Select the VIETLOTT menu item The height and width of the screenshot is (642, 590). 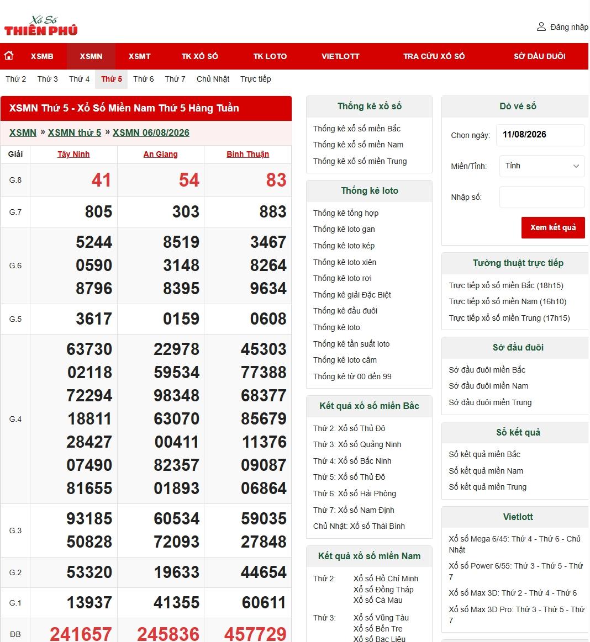coord(340,56)
